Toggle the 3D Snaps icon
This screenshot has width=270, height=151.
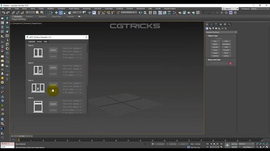click(x=99, y=13)
